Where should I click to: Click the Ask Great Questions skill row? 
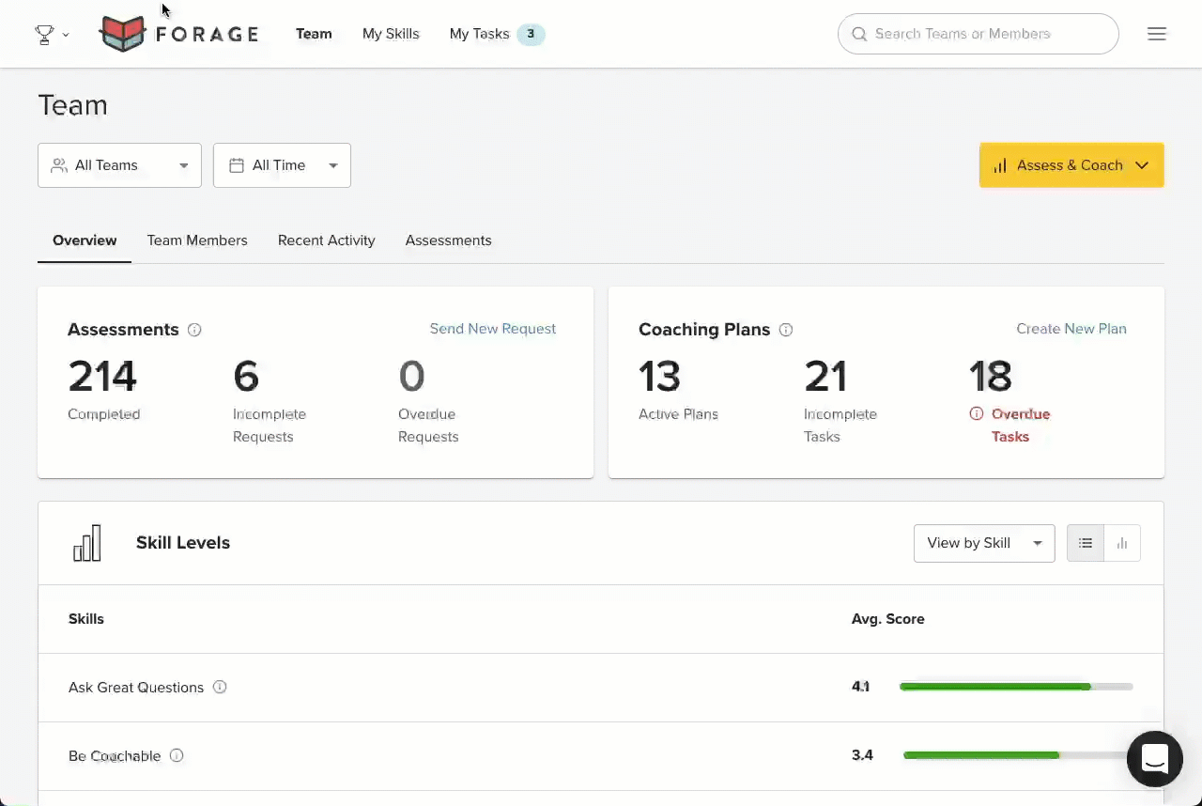point(601,688)
